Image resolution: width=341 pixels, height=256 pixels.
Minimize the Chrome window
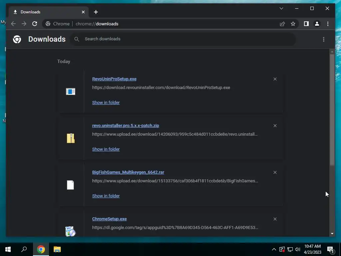(x=297, y=8)
